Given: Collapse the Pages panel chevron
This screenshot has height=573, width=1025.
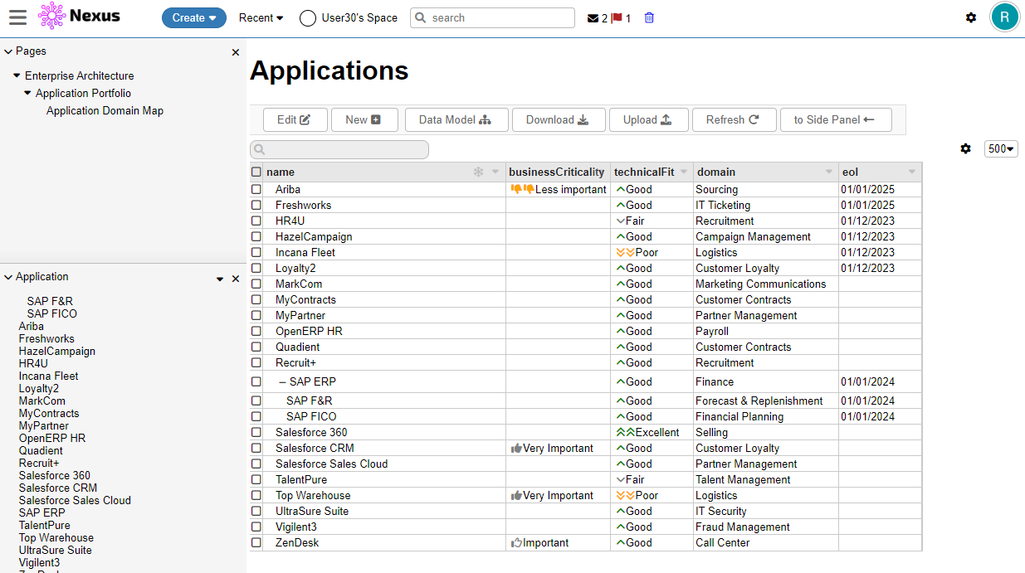Looking at the screenshot, I should pos(8,51).
